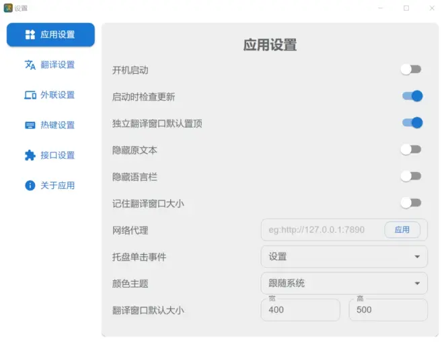
Task: Click the 应用 button beside proxy field
Action: click(x=402, y=229)
